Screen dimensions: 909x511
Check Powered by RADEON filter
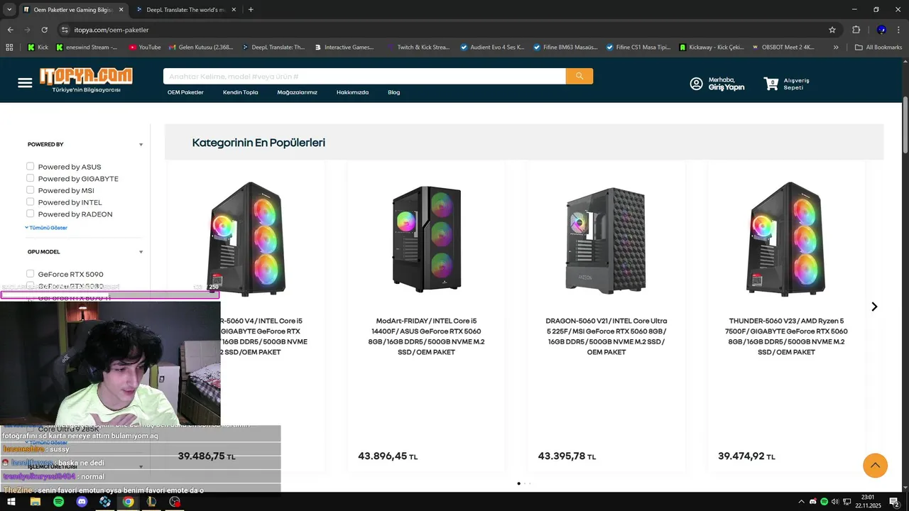31,214
